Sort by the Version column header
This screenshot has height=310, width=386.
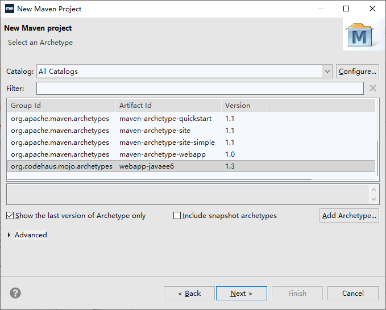click(244, 106)
